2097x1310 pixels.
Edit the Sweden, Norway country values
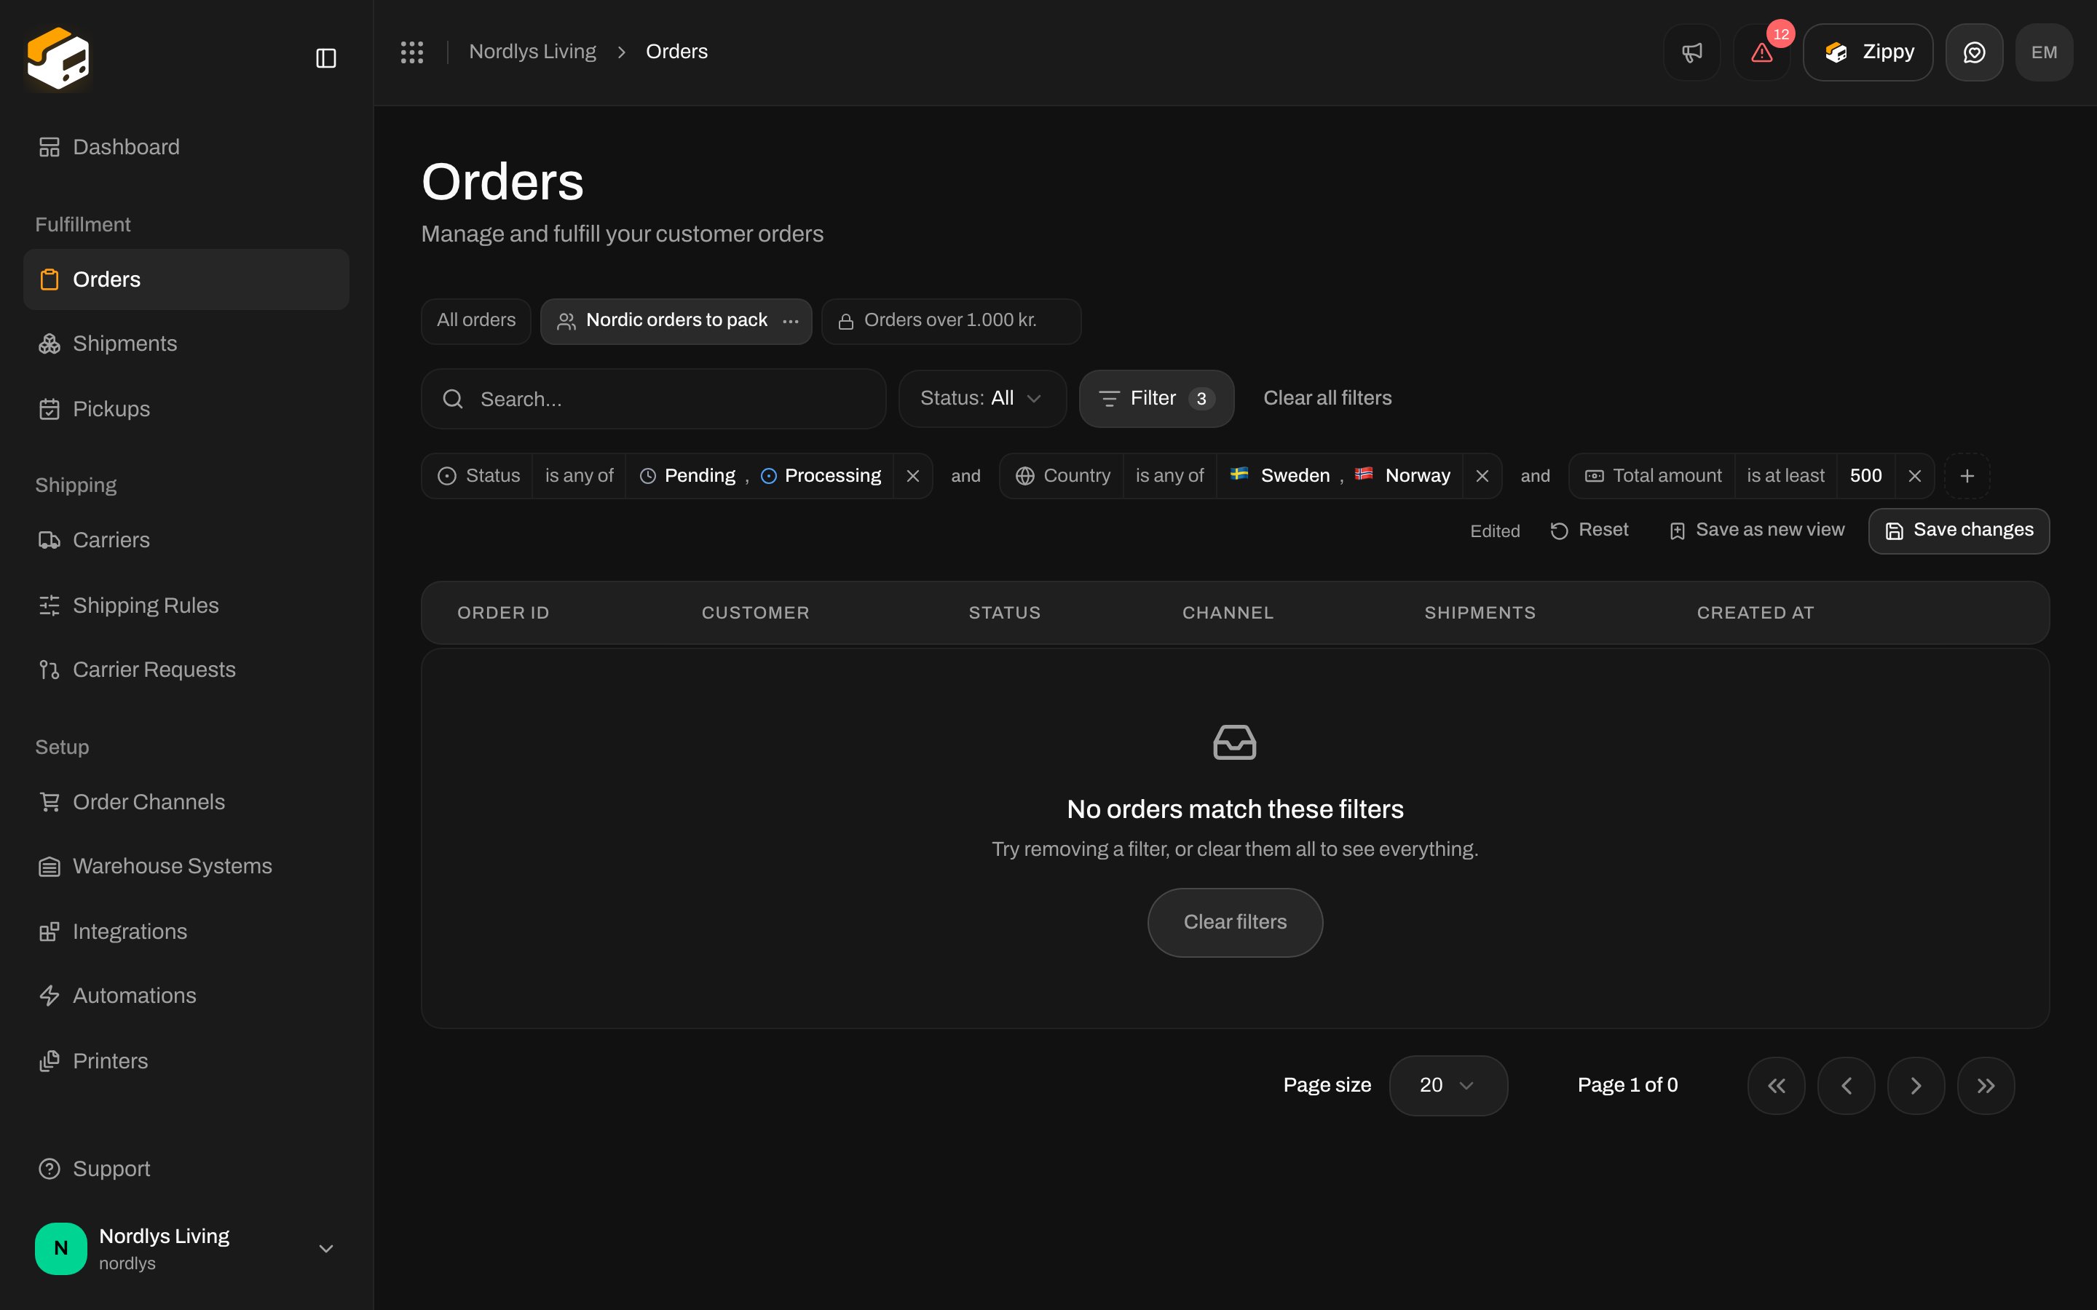[x=1340, y=476]
